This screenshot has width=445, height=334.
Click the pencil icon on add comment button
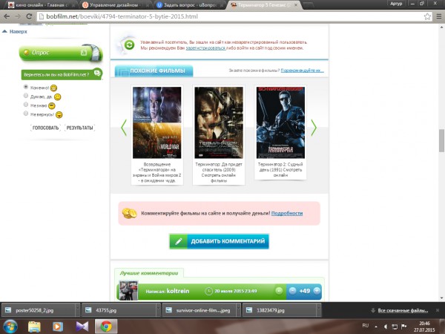pos(179,241)
